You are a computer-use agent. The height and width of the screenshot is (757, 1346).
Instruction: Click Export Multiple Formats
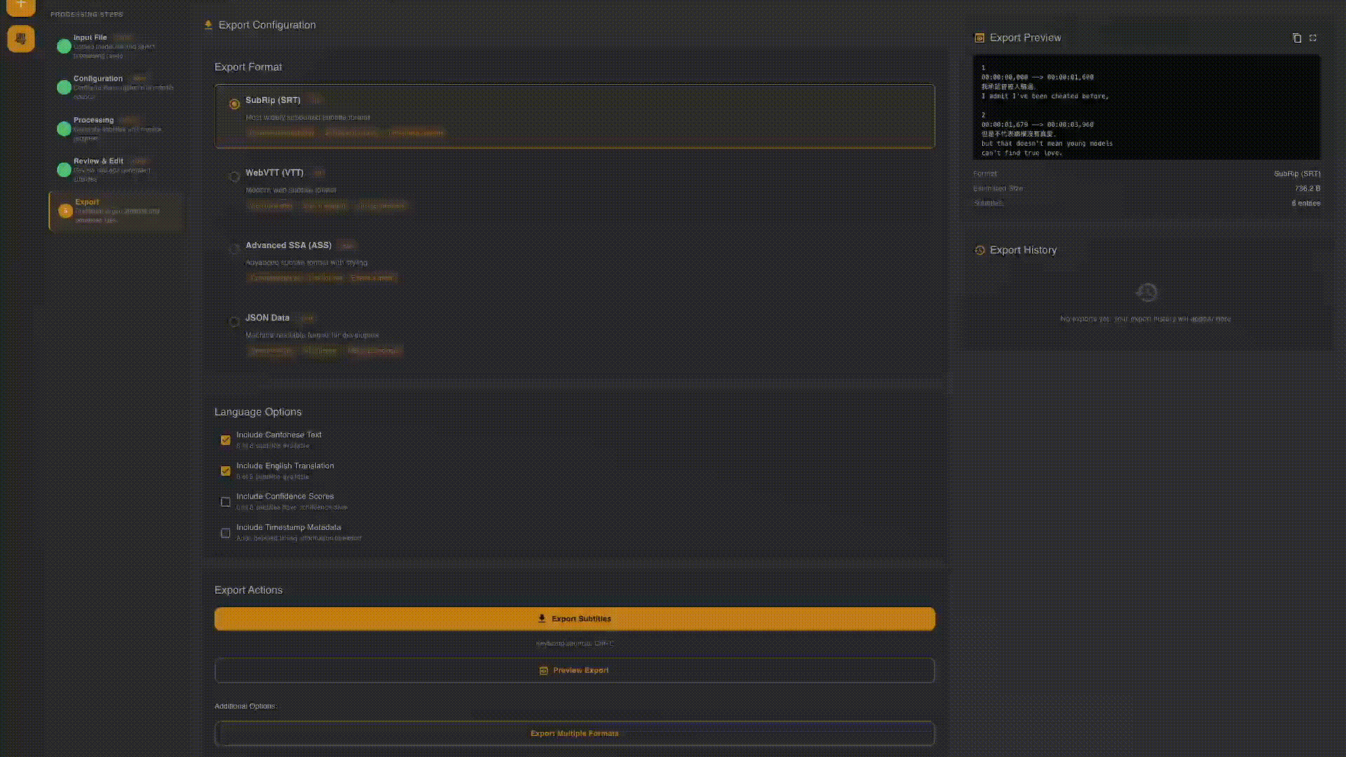point(574,733)
